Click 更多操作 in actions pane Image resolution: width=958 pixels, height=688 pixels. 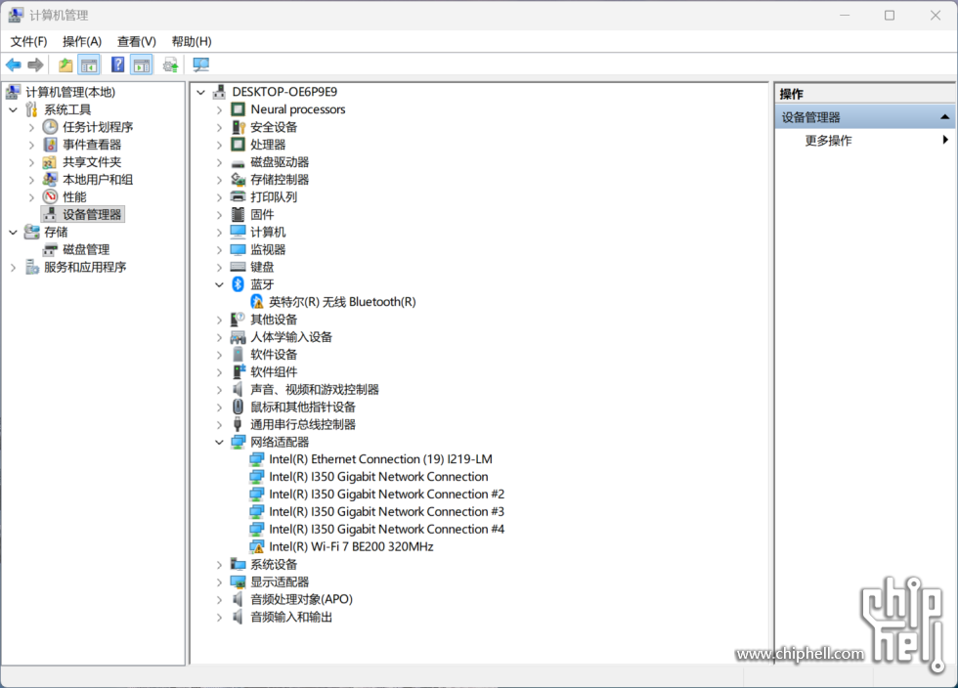click(x=828, y=141)
